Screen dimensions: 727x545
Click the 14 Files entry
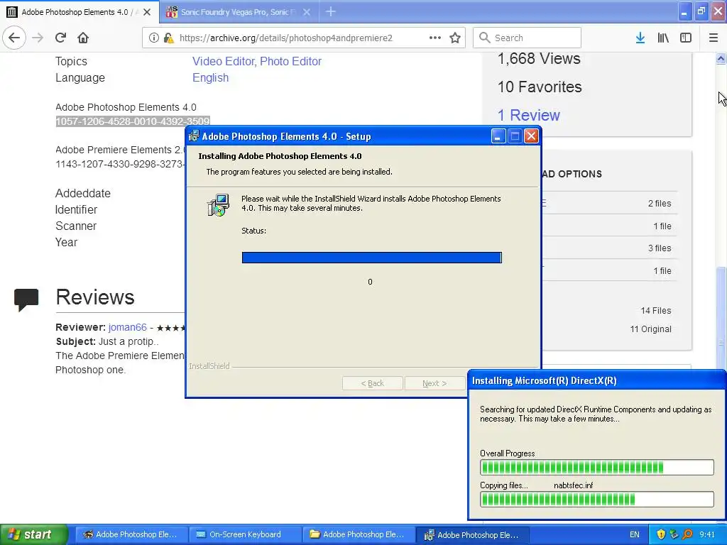click(655, 311)
